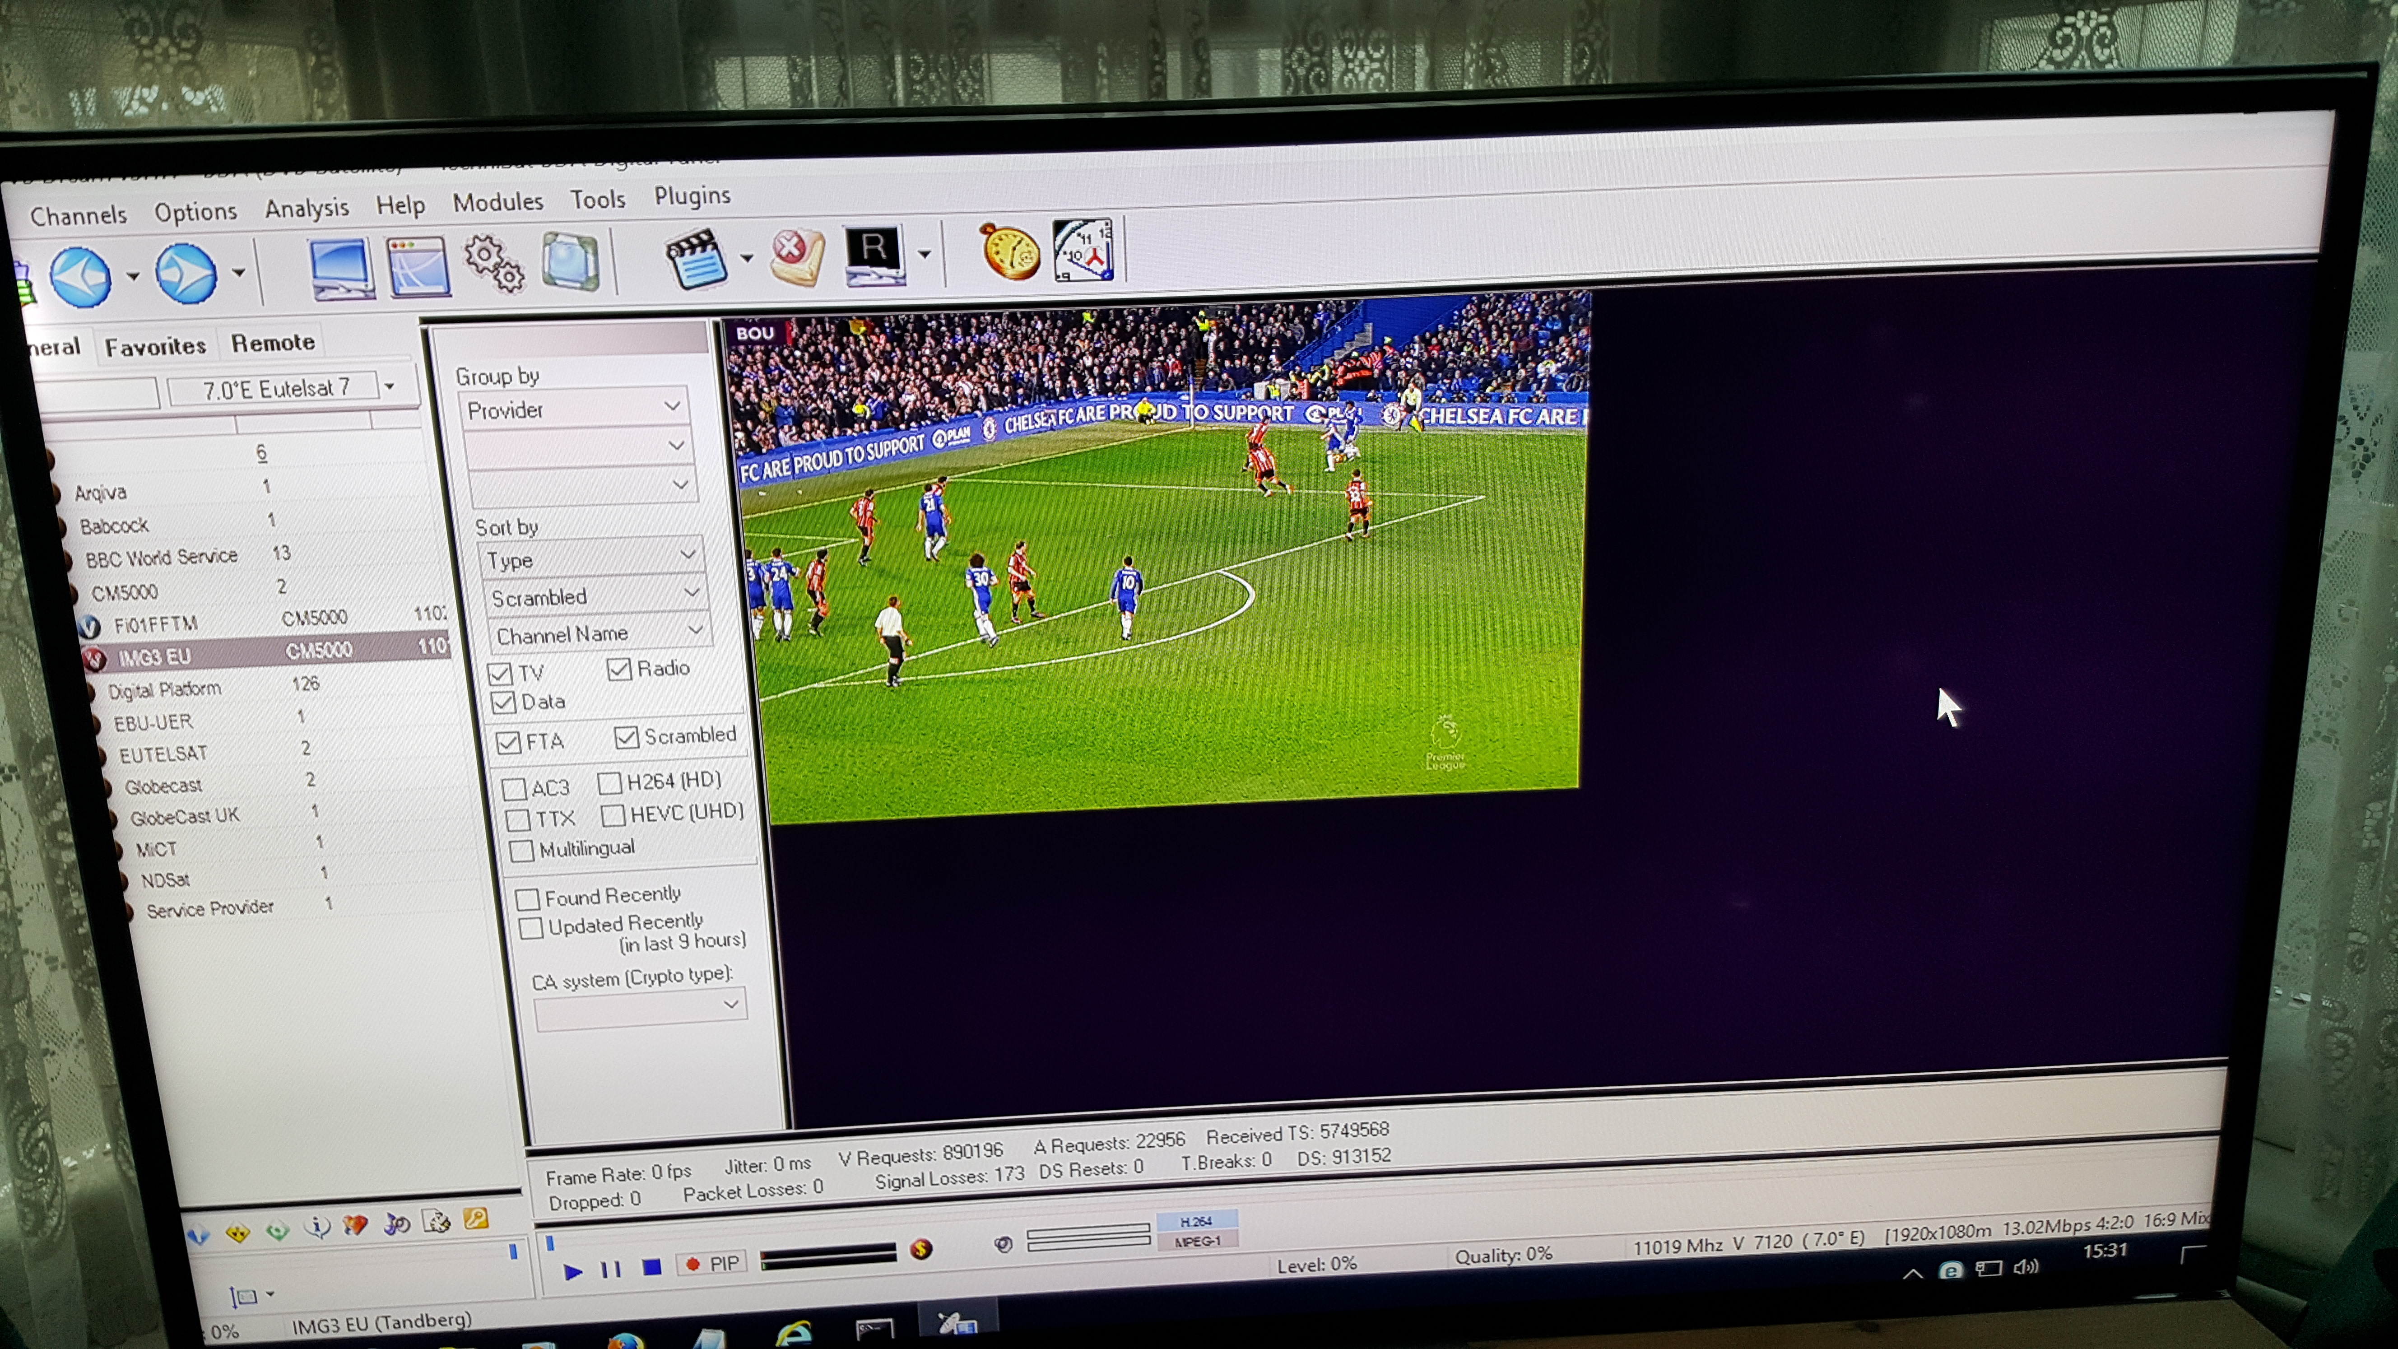
Task: Open the Sort by Channel Name dropdown
Action: click(x=600, y=633)
